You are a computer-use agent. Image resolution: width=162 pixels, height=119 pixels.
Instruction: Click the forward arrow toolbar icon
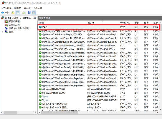(7, 13)
